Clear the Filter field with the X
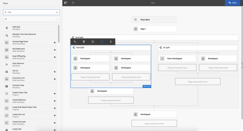Image resolution: width=243 pixels, height=131 pixels. coord(57,12)
